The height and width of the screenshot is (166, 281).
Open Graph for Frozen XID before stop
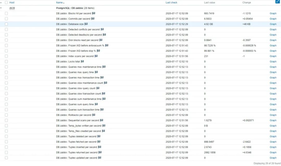point(273,51)
